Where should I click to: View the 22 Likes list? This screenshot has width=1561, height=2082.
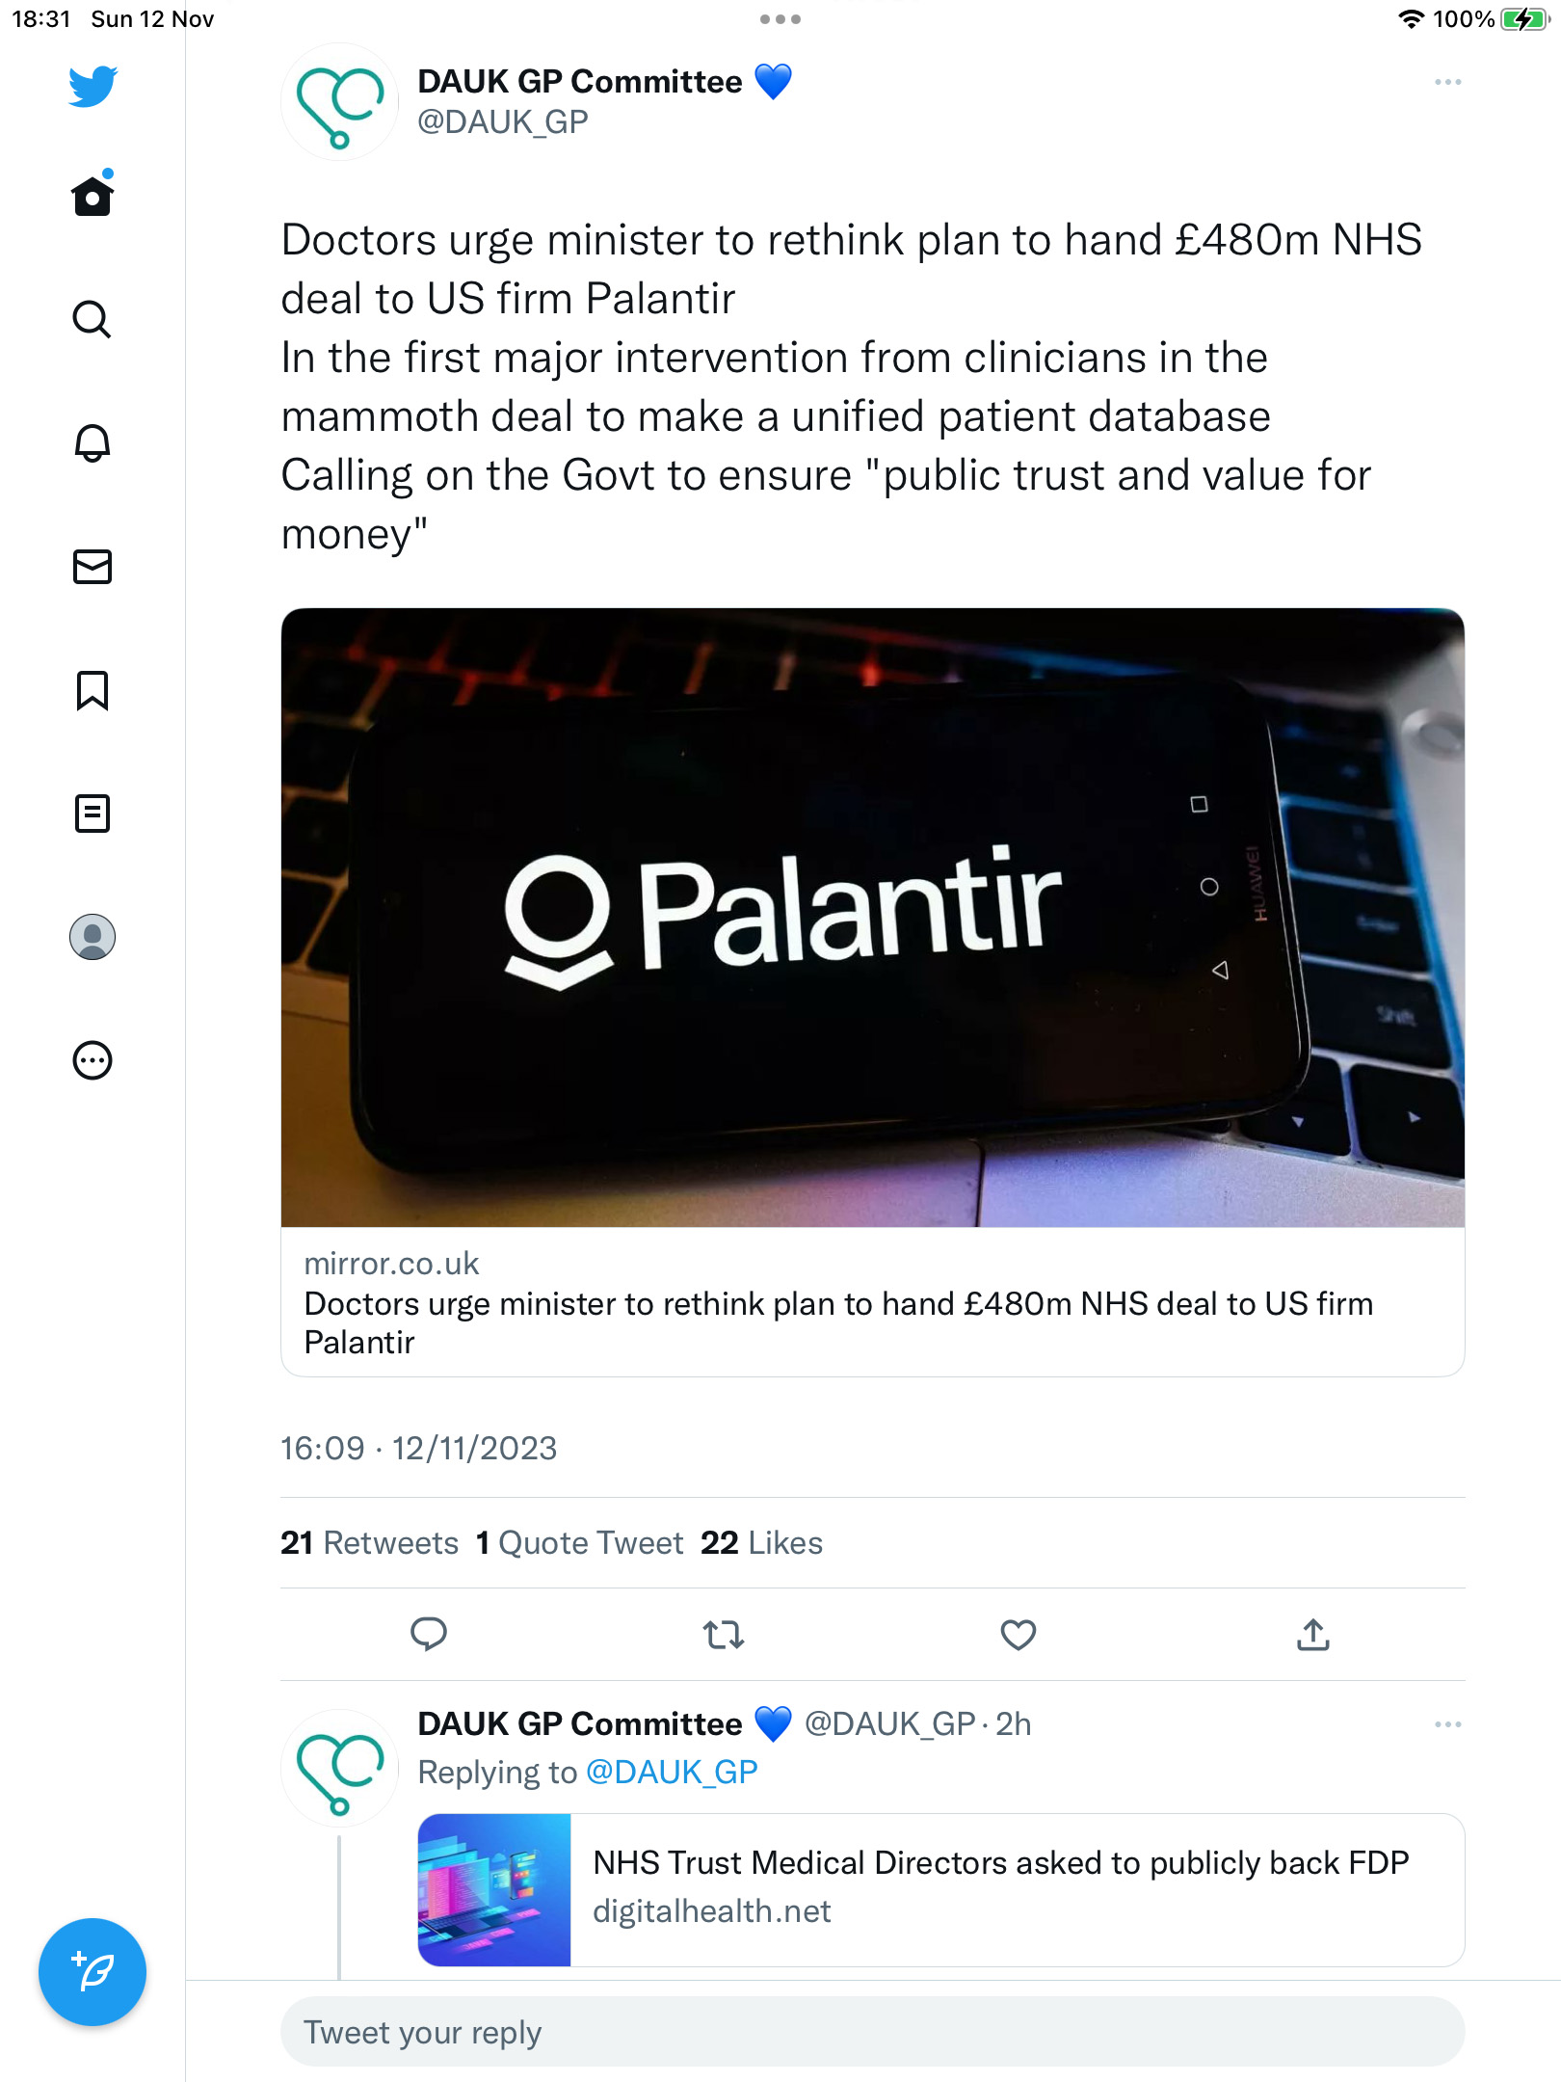(761, 1542)
